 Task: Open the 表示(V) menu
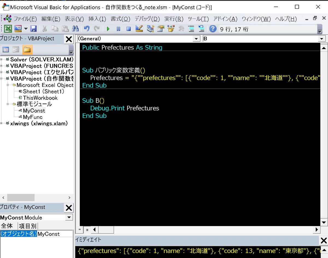74,19
